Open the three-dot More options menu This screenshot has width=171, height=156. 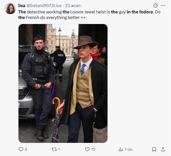[163, 6]
